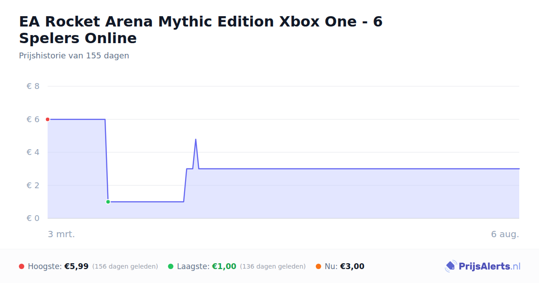
Task: Click the € 0 axis label
Action: click(x=33, y=218)
